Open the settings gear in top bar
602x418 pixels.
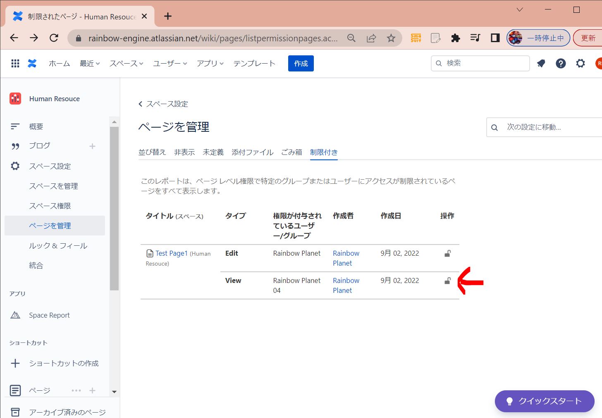click(x=580, y=63)
